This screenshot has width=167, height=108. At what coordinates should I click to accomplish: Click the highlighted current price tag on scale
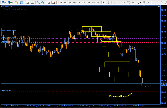click(164, 84)
